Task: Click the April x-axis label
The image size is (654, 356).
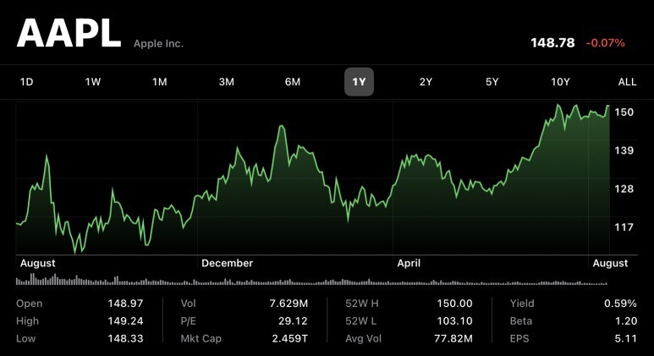Action: (x=409, y=264)
